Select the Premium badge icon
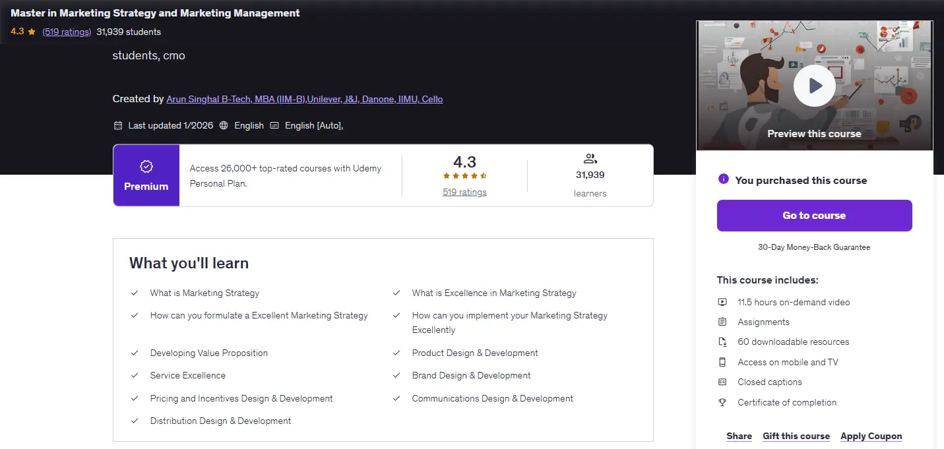This screenshot has height=449, width=944. [x=146, y=167]
